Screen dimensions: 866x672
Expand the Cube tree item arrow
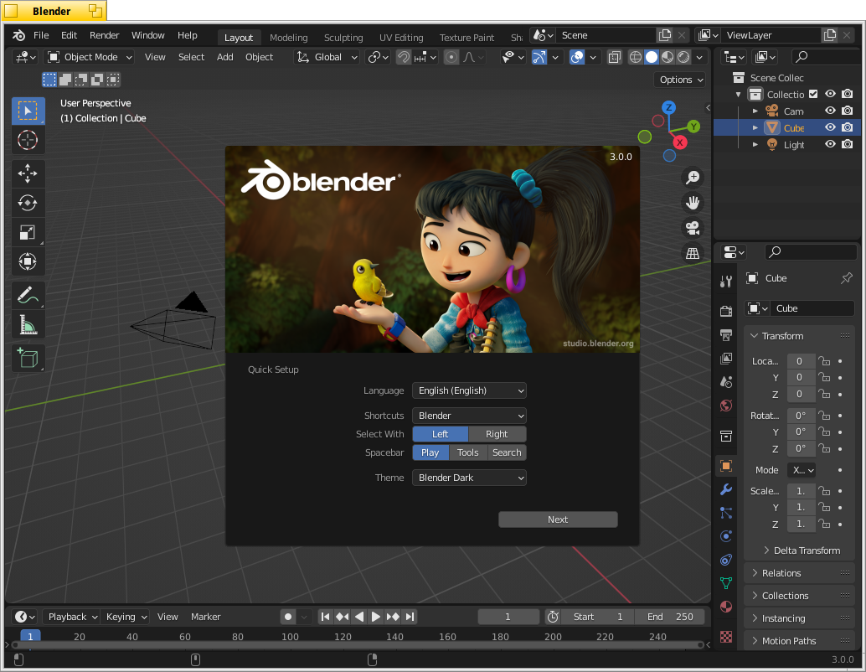[755, 127]
